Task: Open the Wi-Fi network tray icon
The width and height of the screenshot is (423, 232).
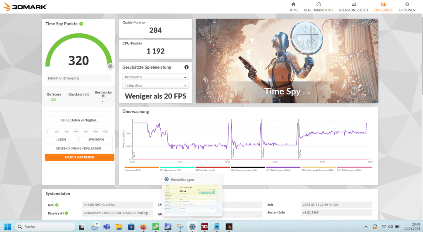Action: (x=384, y=227)
